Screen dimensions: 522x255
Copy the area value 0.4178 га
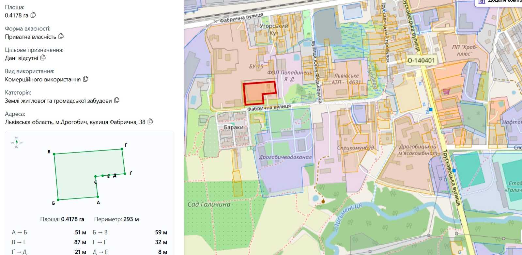click(33, 15)
